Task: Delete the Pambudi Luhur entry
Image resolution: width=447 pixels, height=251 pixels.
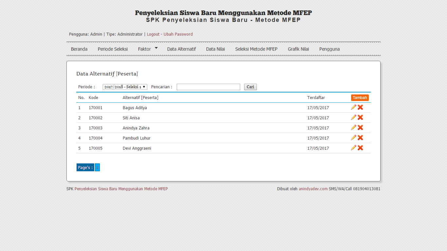Action: (x=360, y=138)
